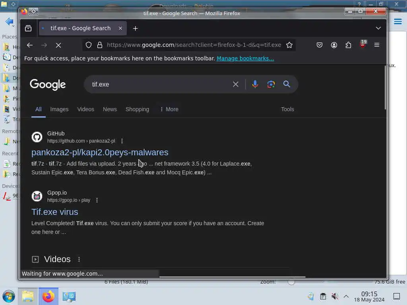Screen dimensions: 407x305
Task: Go to Google home via logo
Action: pyautogui.click(x=48, y=85)
